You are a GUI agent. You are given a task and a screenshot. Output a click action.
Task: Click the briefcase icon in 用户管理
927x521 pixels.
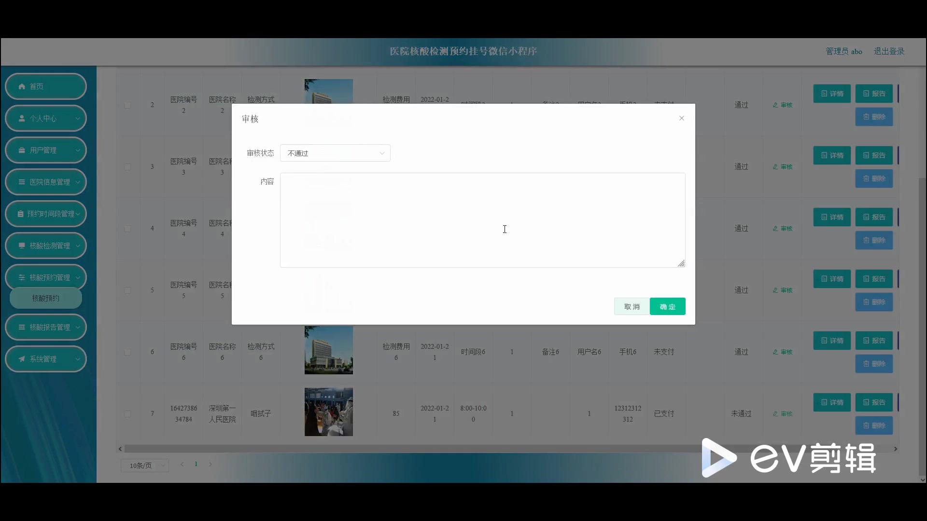(x=22, y=150)
